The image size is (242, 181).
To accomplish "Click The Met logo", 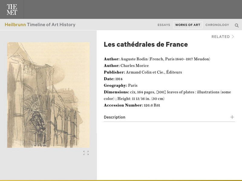I will click(x=12, y=9).
